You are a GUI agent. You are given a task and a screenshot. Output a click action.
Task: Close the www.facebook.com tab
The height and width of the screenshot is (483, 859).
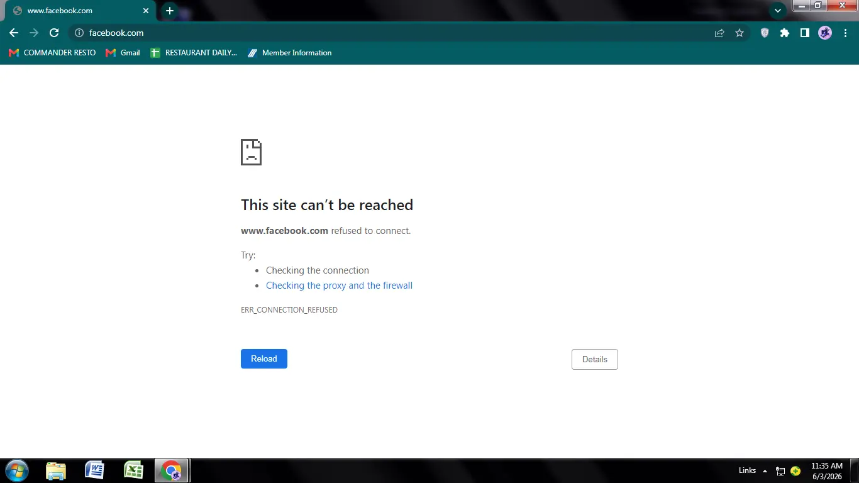(146, 11)
